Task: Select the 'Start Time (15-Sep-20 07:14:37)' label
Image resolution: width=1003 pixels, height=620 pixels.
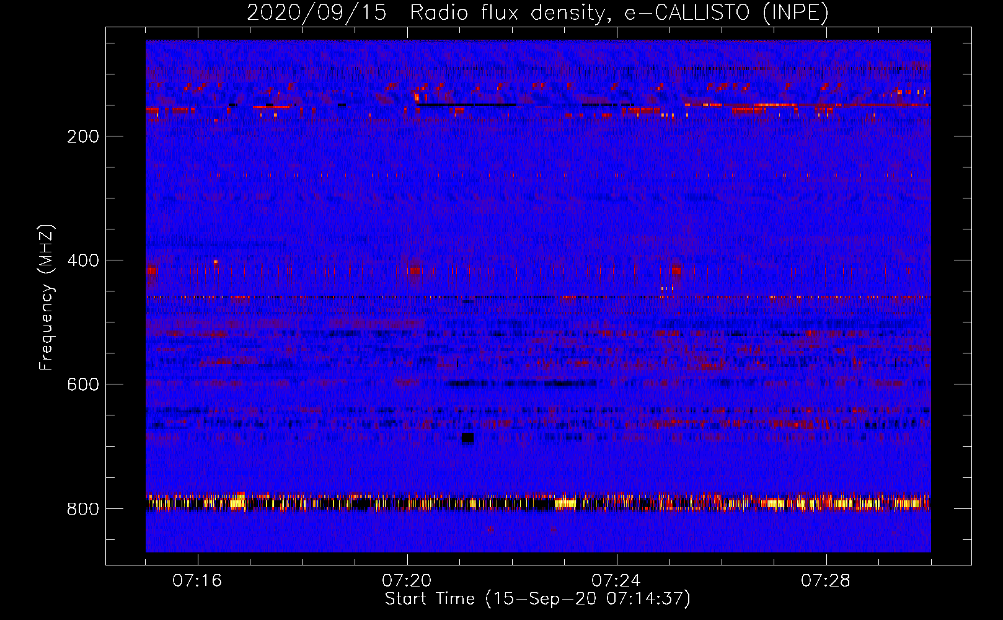Action: [x=537, y=599]
